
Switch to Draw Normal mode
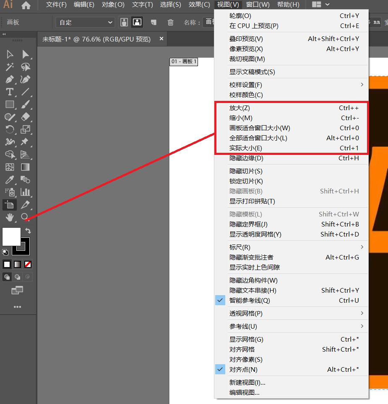tap(7, 277)
